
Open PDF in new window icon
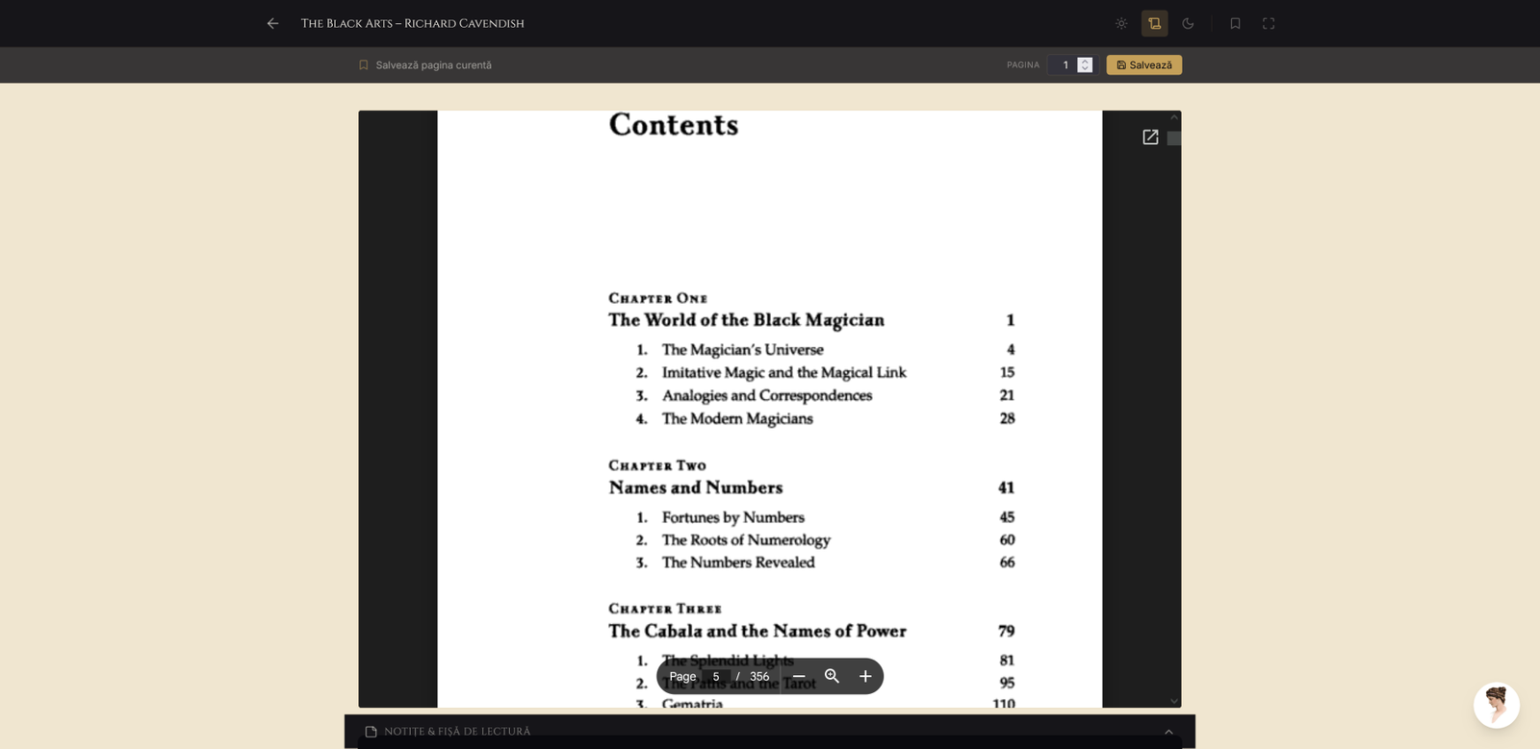pyautogui.click(x=1150, y=137)
